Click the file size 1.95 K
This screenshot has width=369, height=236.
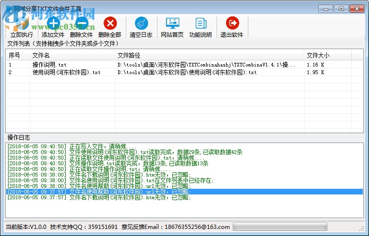pos(316,72)
